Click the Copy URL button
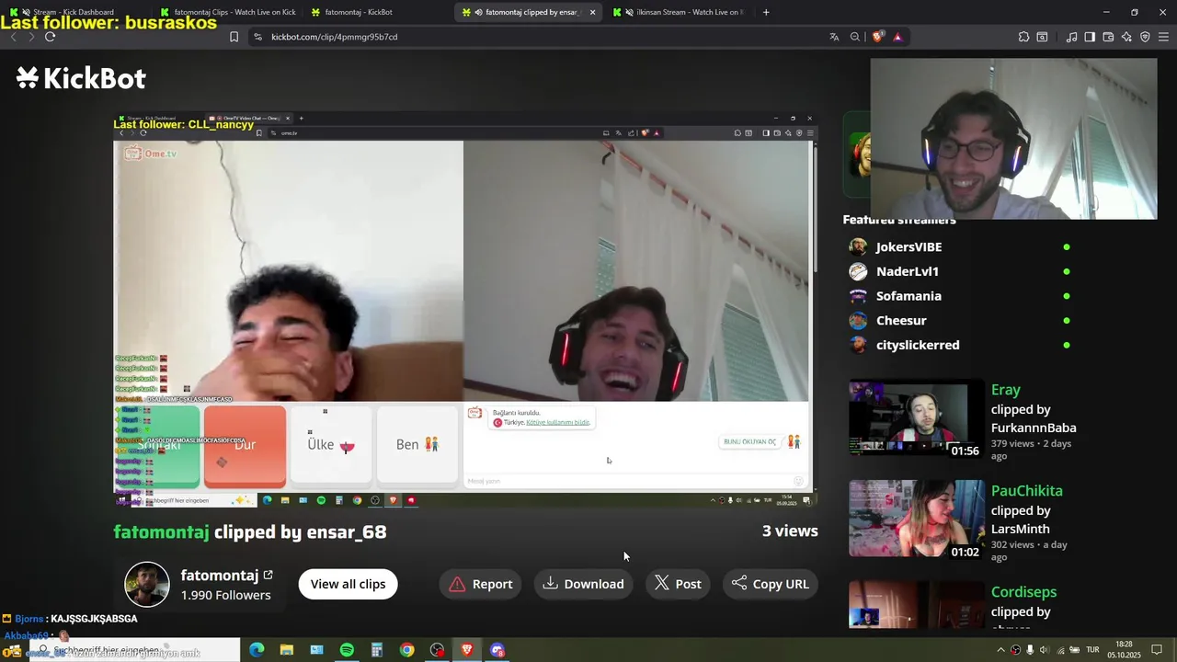Screen dimensions: 1177x662 point(771,584)
